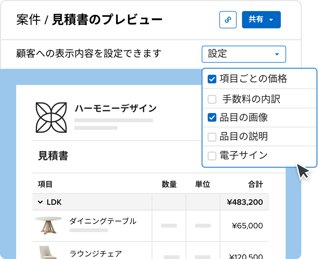The width and height of the screenshot is (318, 259).
Task: Open the 設定 settings combo box
Action: (x=244, y=54)
